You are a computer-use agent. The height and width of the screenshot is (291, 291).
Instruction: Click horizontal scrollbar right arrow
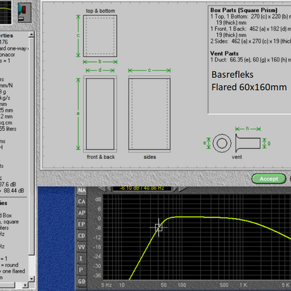tap(25, 285)
